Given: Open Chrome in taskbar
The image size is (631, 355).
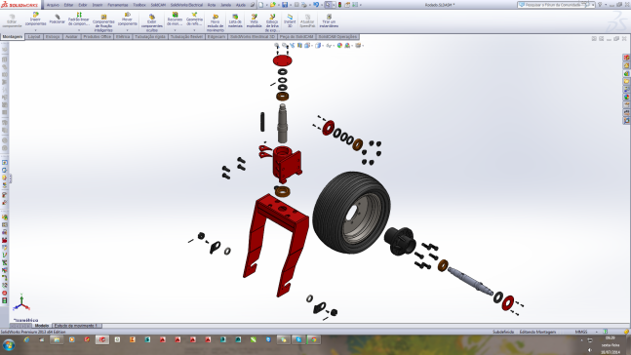Looking at the screenshot, I should (x=313, y=339).
